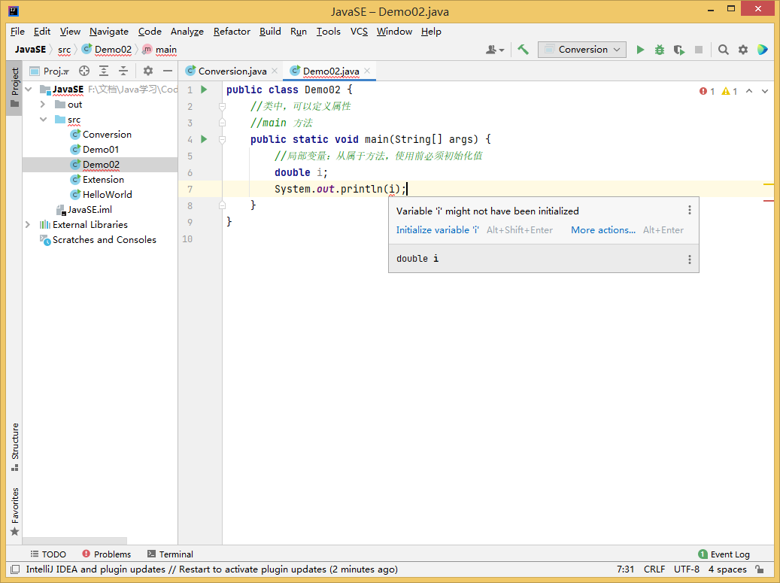Open the Conversion run configuration dropdown
780x583 pixels.
point(583,50)
